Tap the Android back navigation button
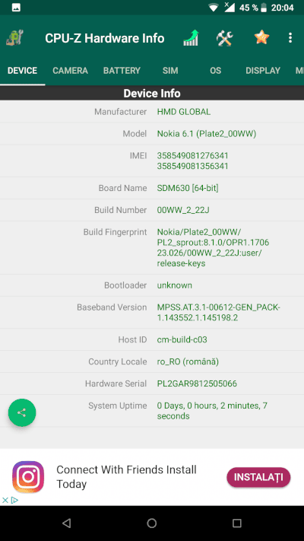 point(67,523)
